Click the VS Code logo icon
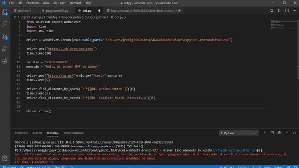This screenshot has height=168, width=299. point(3,3)
